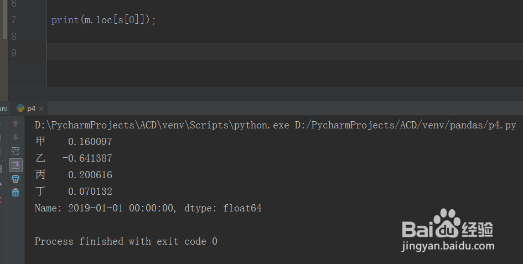The height and width of the screenshot is (264, 523).
Task: Click the Python icon on the p4 tab
Action: [20, 108]
